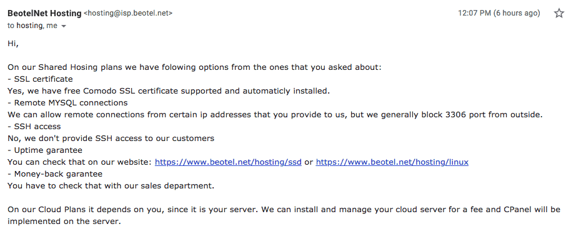Open the beotel.net/hosting/linux link
The image size is (566, 239).
(392, 162)
